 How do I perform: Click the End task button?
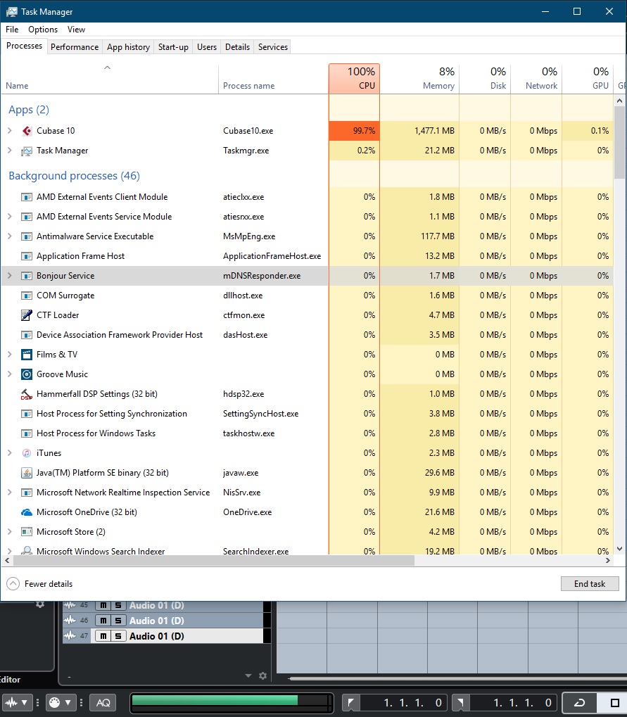point(590,584)
